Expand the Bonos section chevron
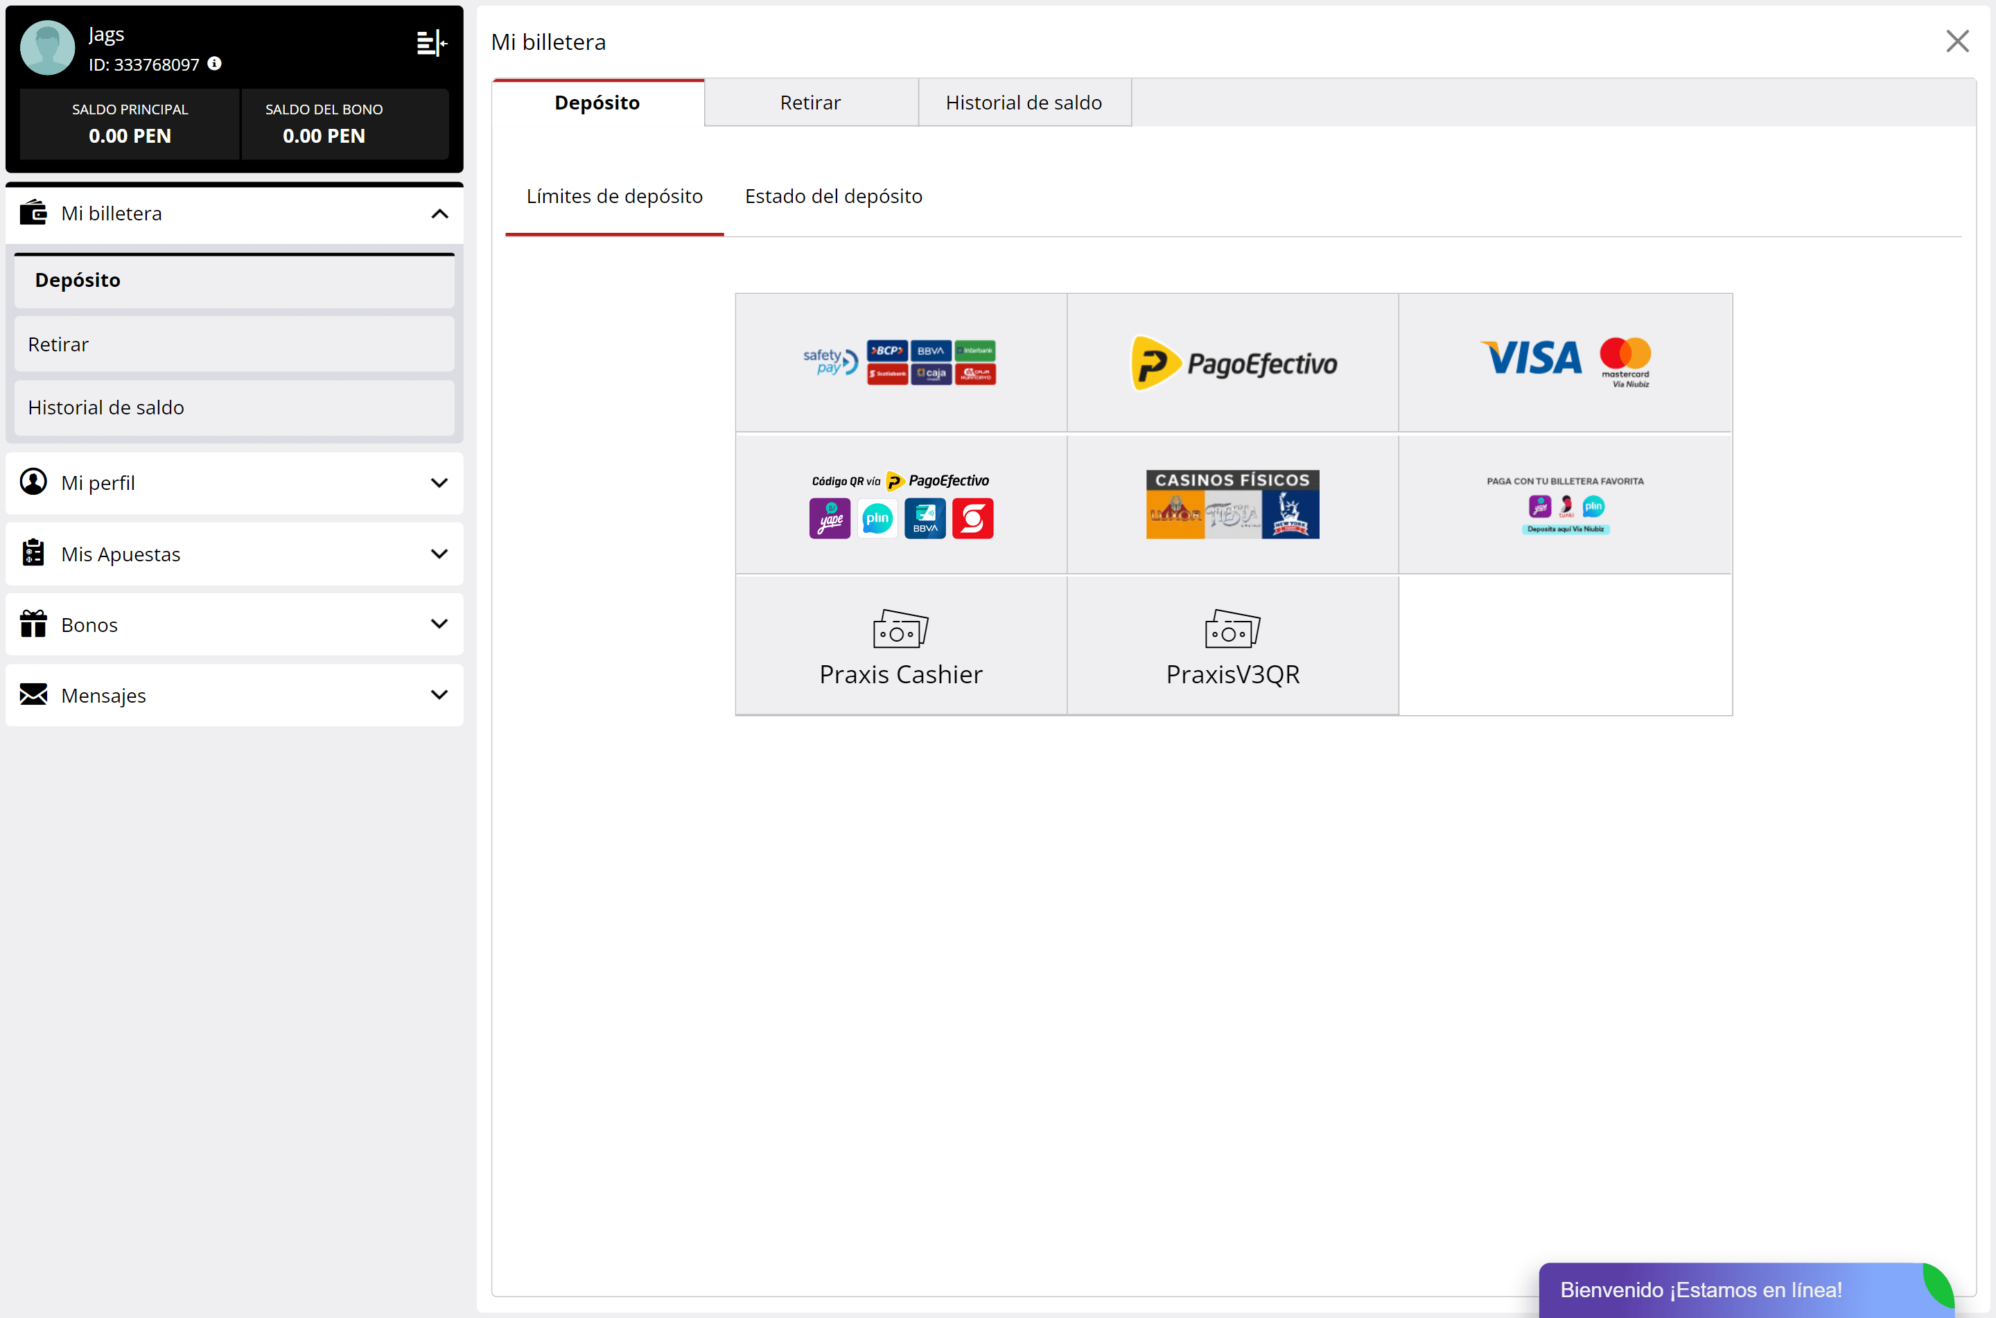This screenshot has width=1996, height=1318. [x=439, y=624]
